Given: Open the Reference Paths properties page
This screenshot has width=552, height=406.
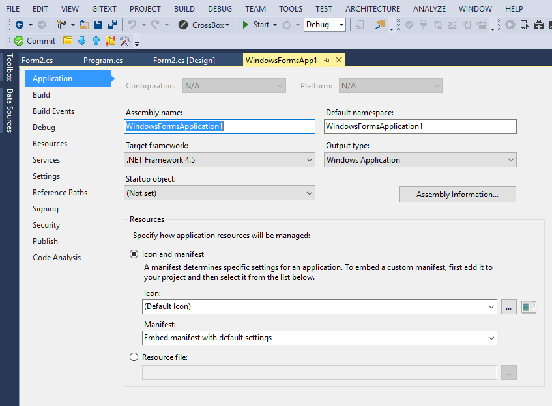Looking at the screenshot, I should point(60,193).
